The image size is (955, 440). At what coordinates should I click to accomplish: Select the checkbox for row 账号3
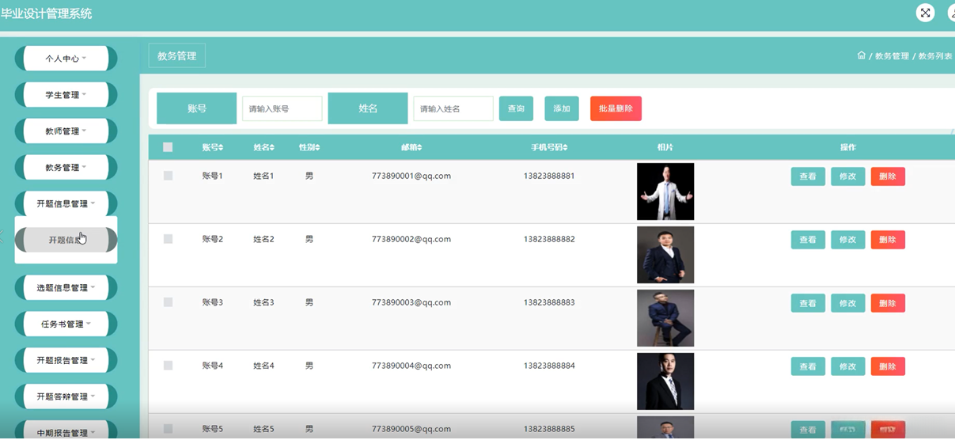[168, 302]
